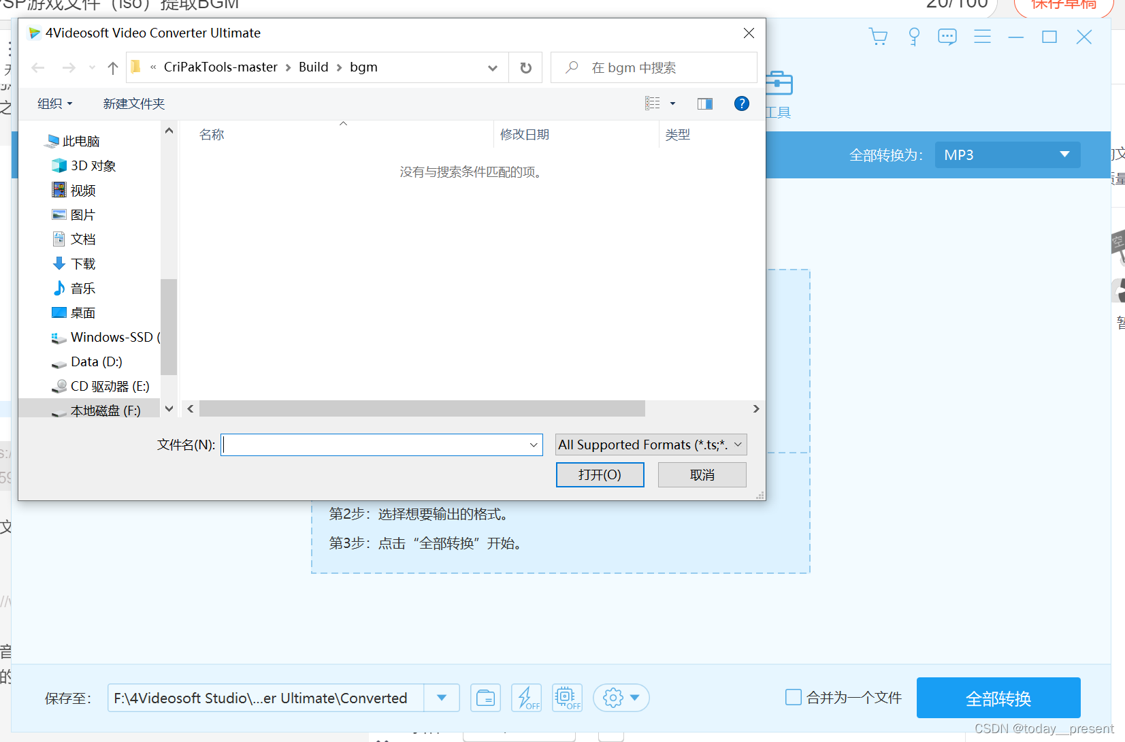
Task: Open the dialog help question icon
Action: 742,103
